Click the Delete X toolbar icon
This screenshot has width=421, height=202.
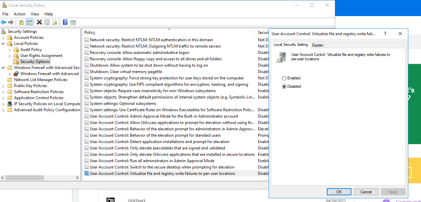point(39,22)
